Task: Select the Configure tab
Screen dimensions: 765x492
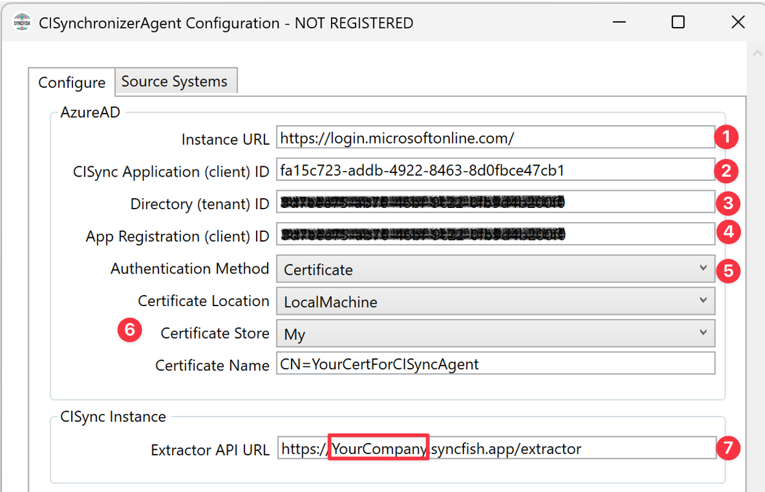Action: (72, 82)
